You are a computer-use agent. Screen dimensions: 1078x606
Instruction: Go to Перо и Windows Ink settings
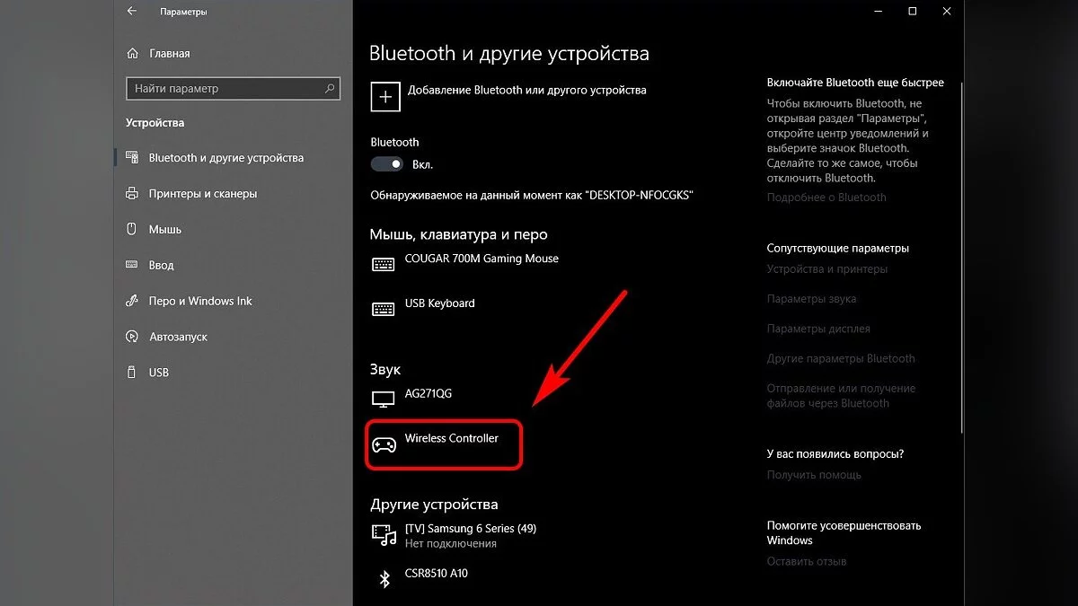pos(200,302)
